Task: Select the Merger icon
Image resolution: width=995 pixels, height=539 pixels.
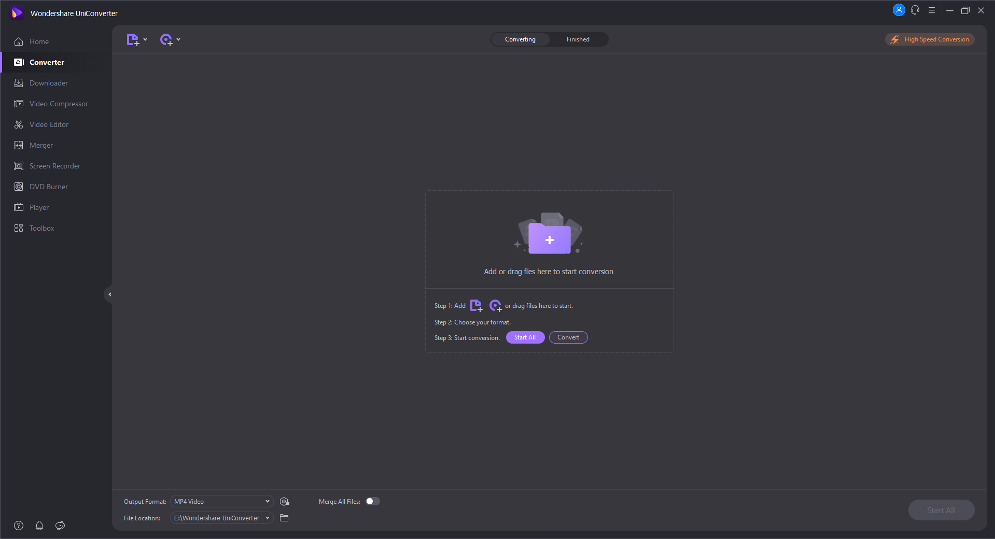Action: coord(19,145)
